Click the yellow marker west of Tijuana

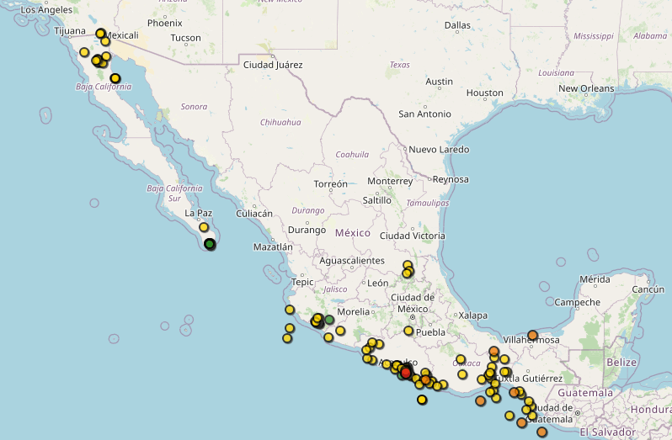coord(84,52)
